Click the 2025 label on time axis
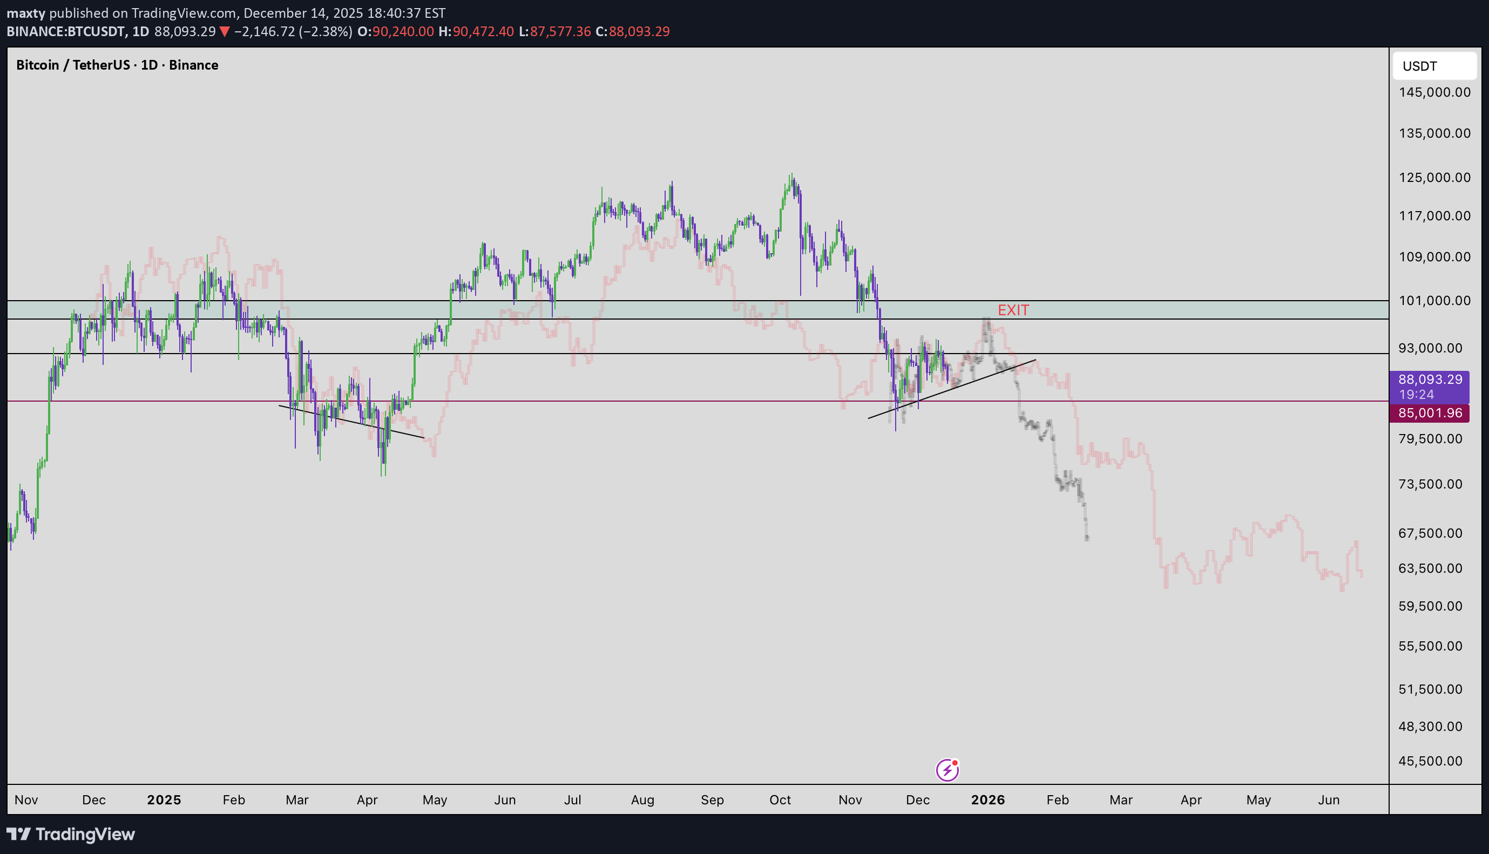Screen dimensions: 1489x854 pos(164,799)
